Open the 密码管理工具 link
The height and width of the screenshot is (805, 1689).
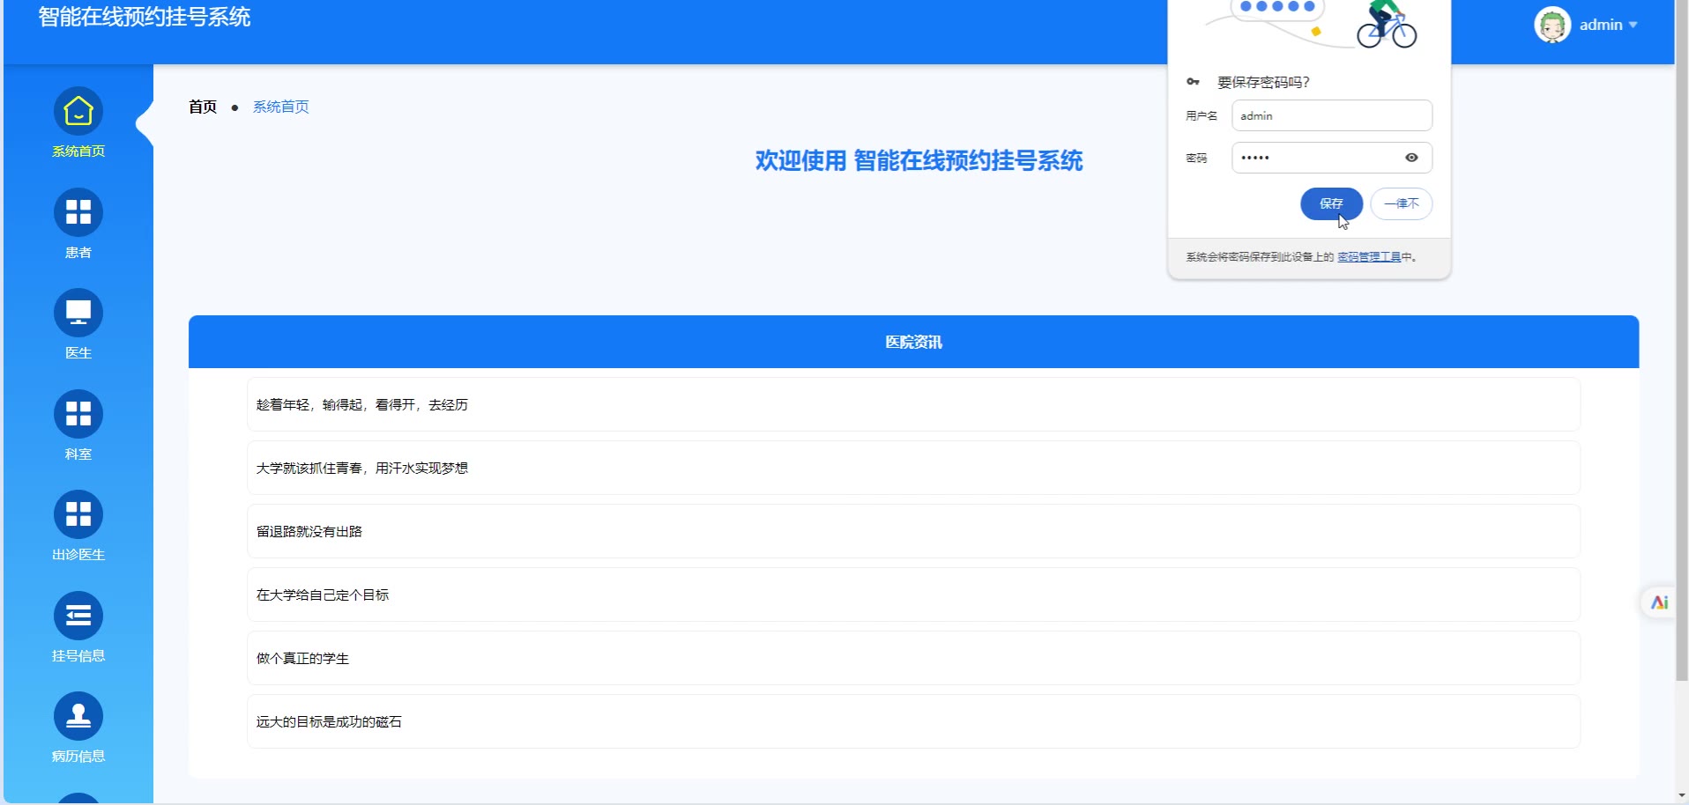(1369, 257)
